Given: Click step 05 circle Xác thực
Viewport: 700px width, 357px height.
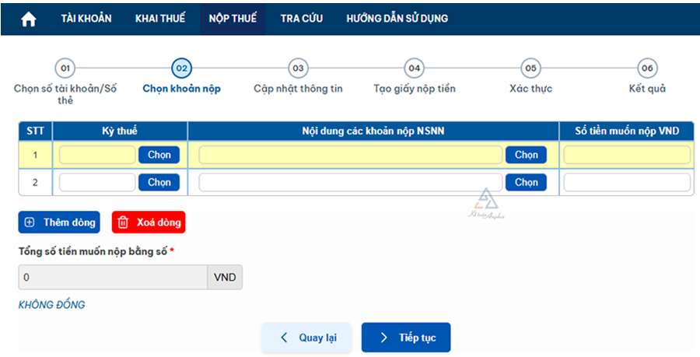Looking at the screenshot, I should (530, 68).
